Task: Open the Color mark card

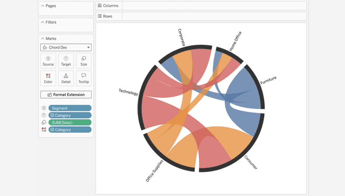Action: pyautogui.click(x=48, y=78)
